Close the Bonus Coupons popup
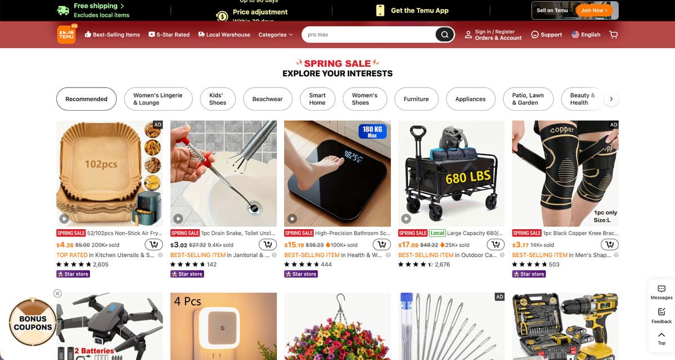Viewport: 675px width, 360px height. pyautogui.click(x=57, y=293)
